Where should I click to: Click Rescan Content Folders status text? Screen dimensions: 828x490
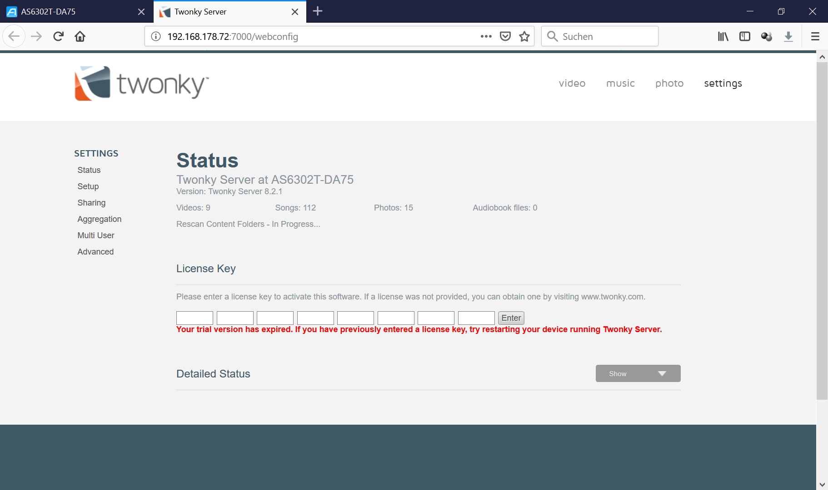(x=248, y=224)
